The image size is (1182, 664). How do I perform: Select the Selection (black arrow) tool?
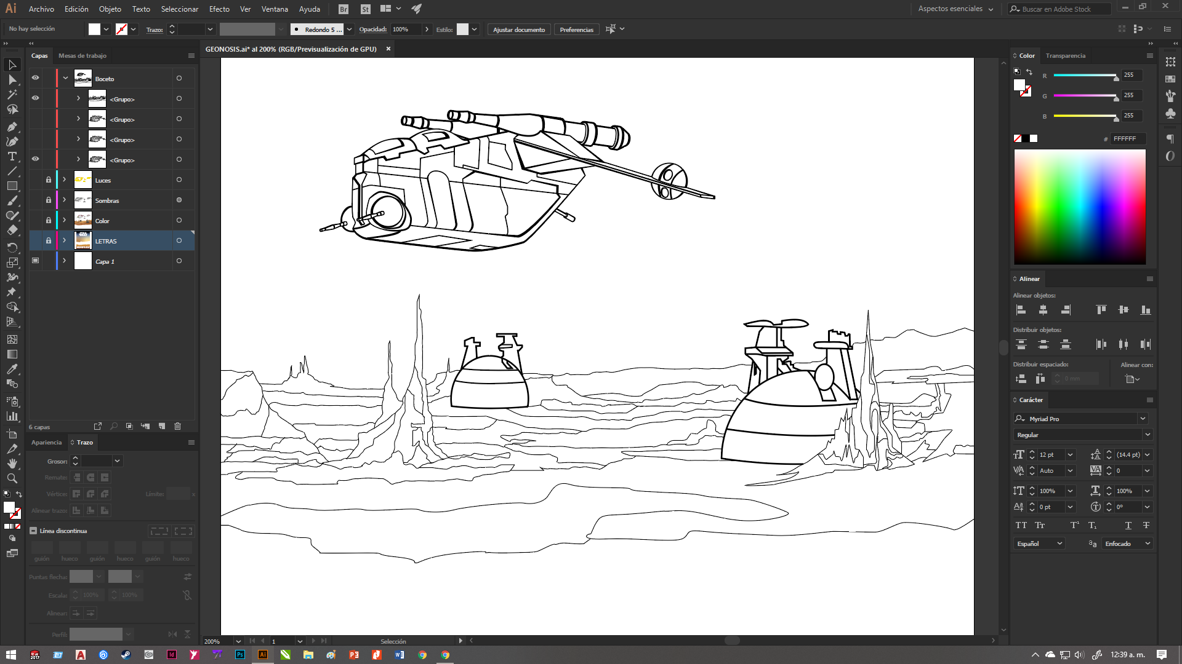coord(12,65)
